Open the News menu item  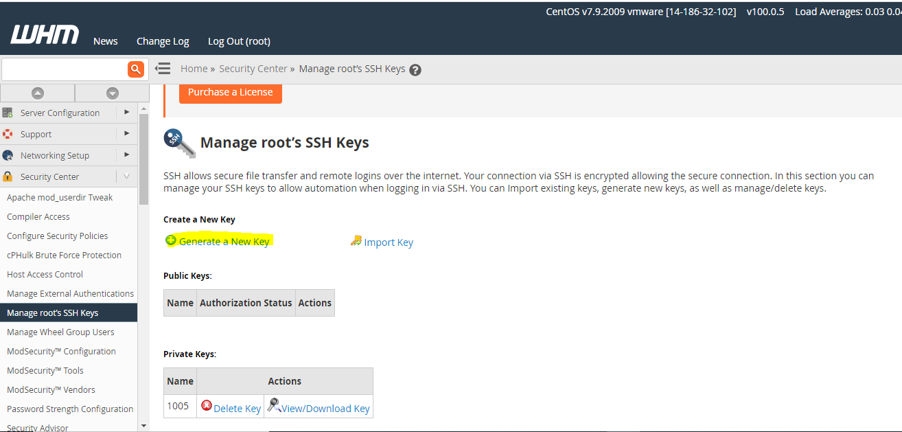[x=105, y=41]
